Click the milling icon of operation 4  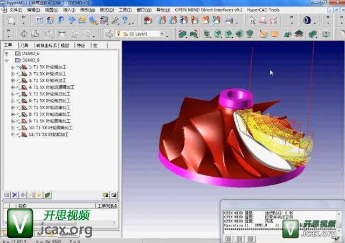pyautogui.click(x=25, y=87)
